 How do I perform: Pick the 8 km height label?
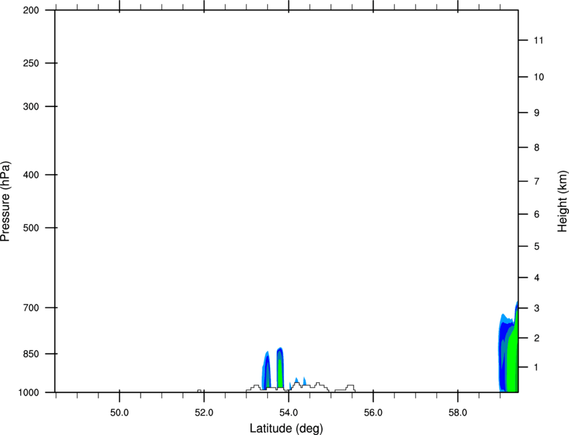pos(537,148)
